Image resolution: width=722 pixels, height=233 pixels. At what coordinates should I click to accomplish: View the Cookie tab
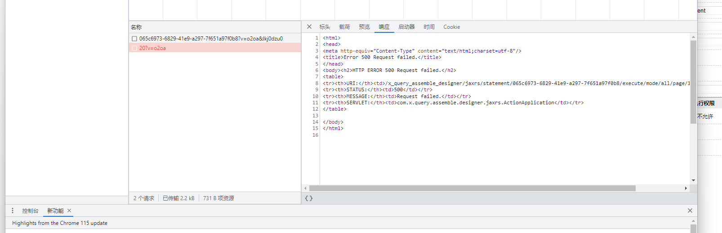click(451, 27)
